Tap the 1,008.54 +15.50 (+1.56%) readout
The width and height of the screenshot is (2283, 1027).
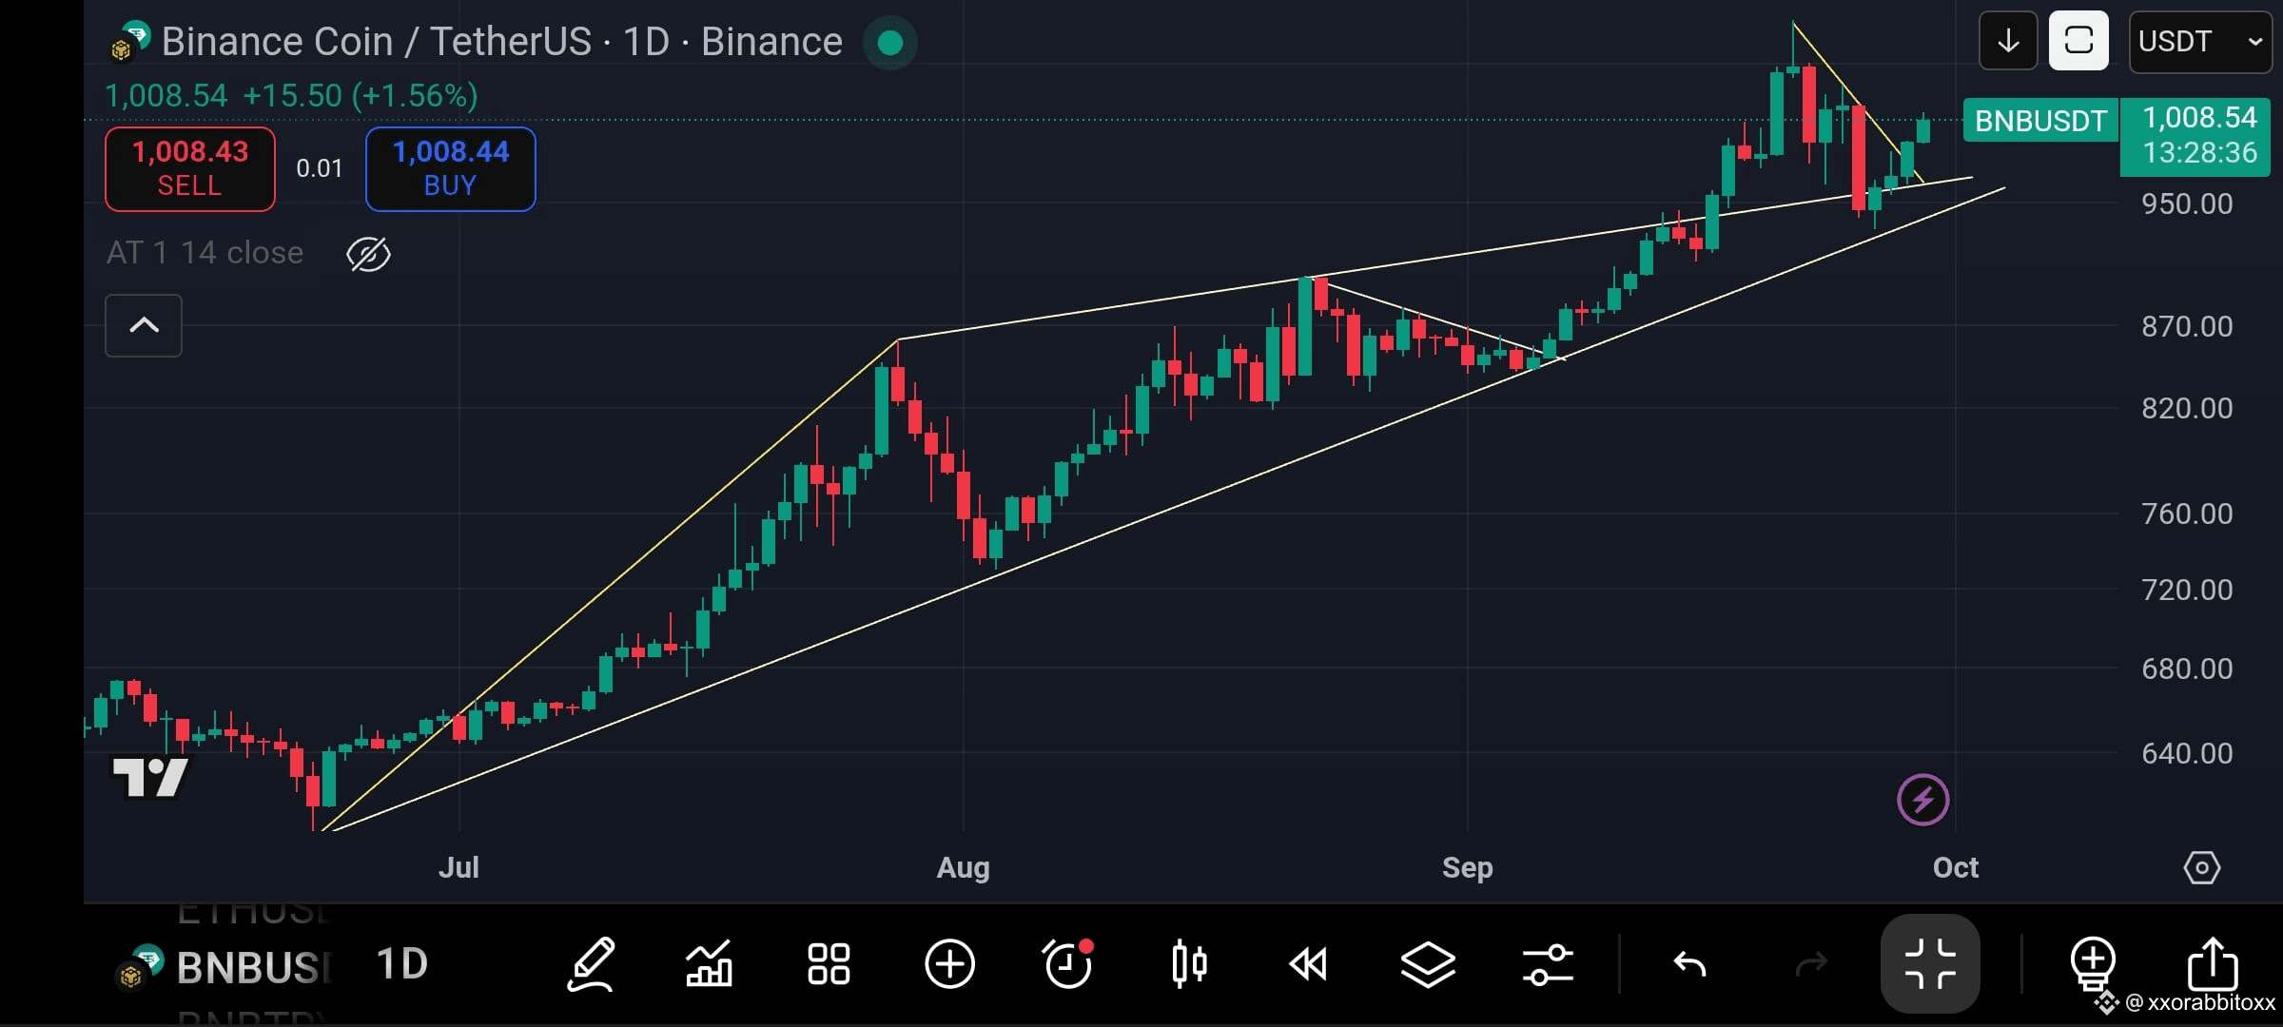point(291,96)
